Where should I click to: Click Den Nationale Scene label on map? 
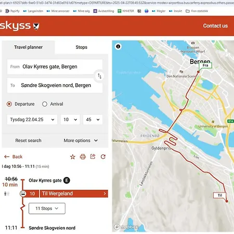181,76
